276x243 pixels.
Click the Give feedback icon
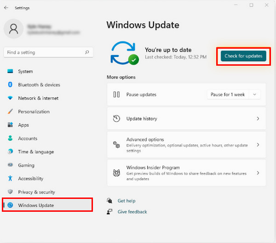pyautogui.click(x=109, y=211)
